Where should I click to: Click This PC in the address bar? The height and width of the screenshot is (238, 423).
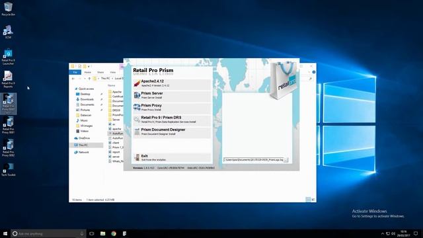106,79
